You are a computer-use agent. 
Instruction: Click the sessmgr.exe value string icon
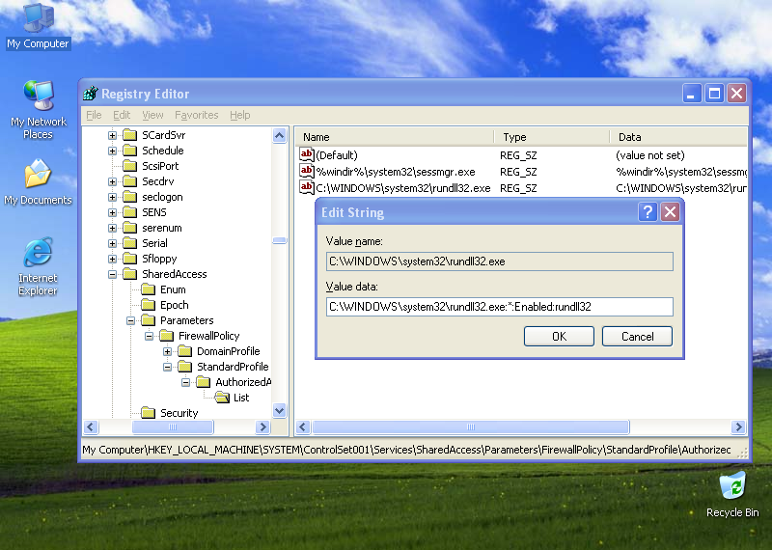tap(307, 172)
